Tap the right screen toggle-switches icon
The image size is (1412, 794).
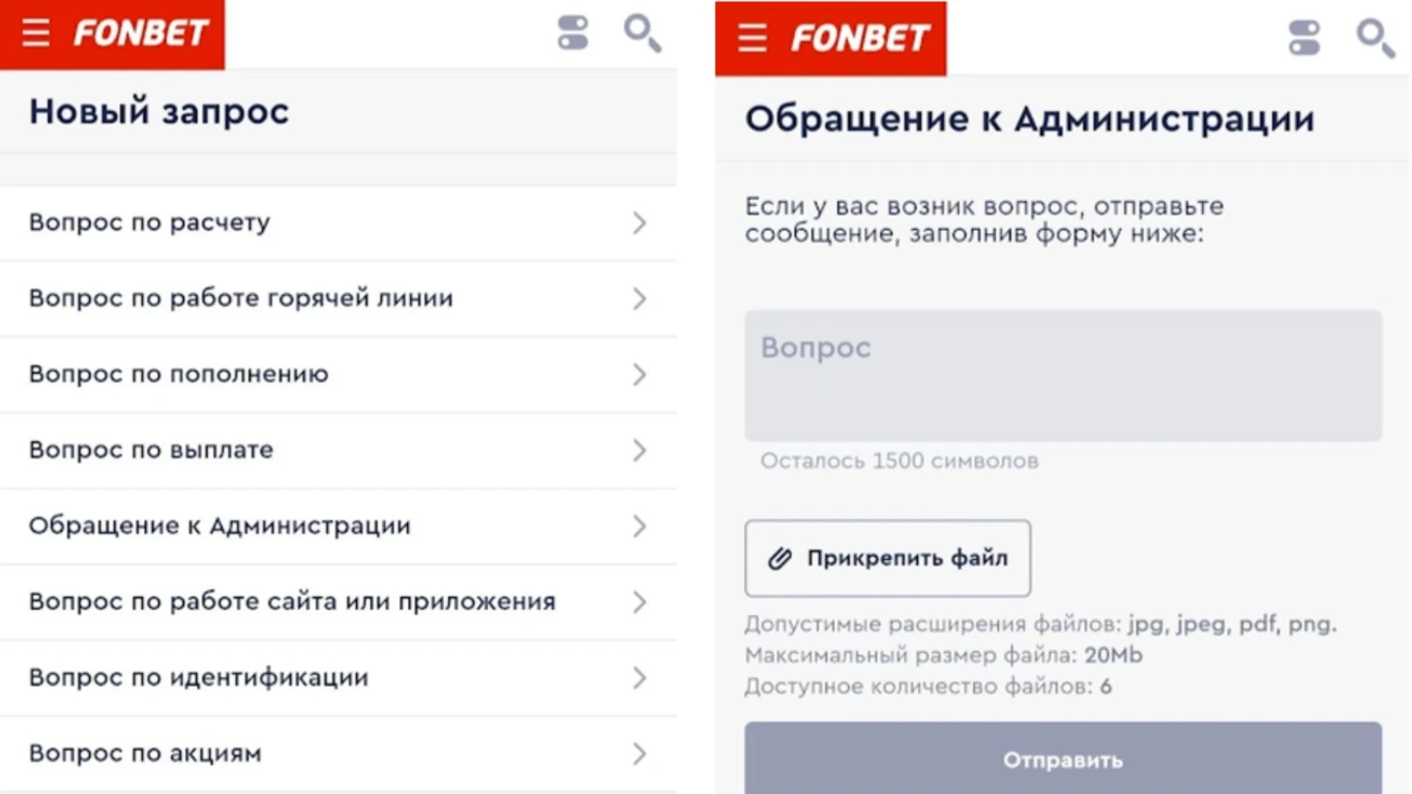[x=1305, y=38]
